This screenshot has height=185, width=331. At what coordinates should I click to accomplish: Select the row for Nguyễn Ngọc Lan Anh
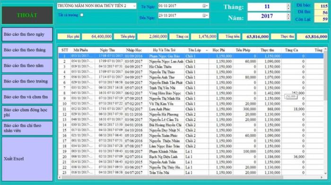click(x=191, y=61)
